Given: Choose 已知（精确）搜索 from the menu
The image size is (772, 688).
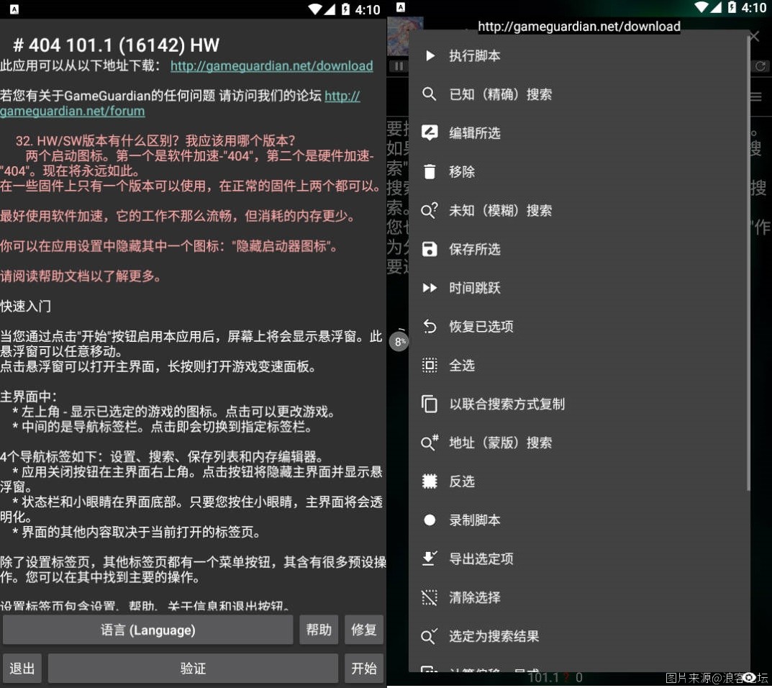Looking at the screenshot, I should coord(578,94).
